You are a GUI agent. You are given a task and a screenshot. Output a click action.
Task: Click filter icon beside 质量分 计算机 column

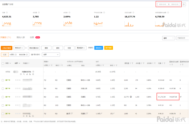[52, 65]
